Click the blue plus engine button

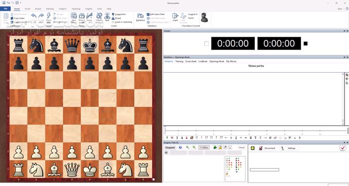180,147
